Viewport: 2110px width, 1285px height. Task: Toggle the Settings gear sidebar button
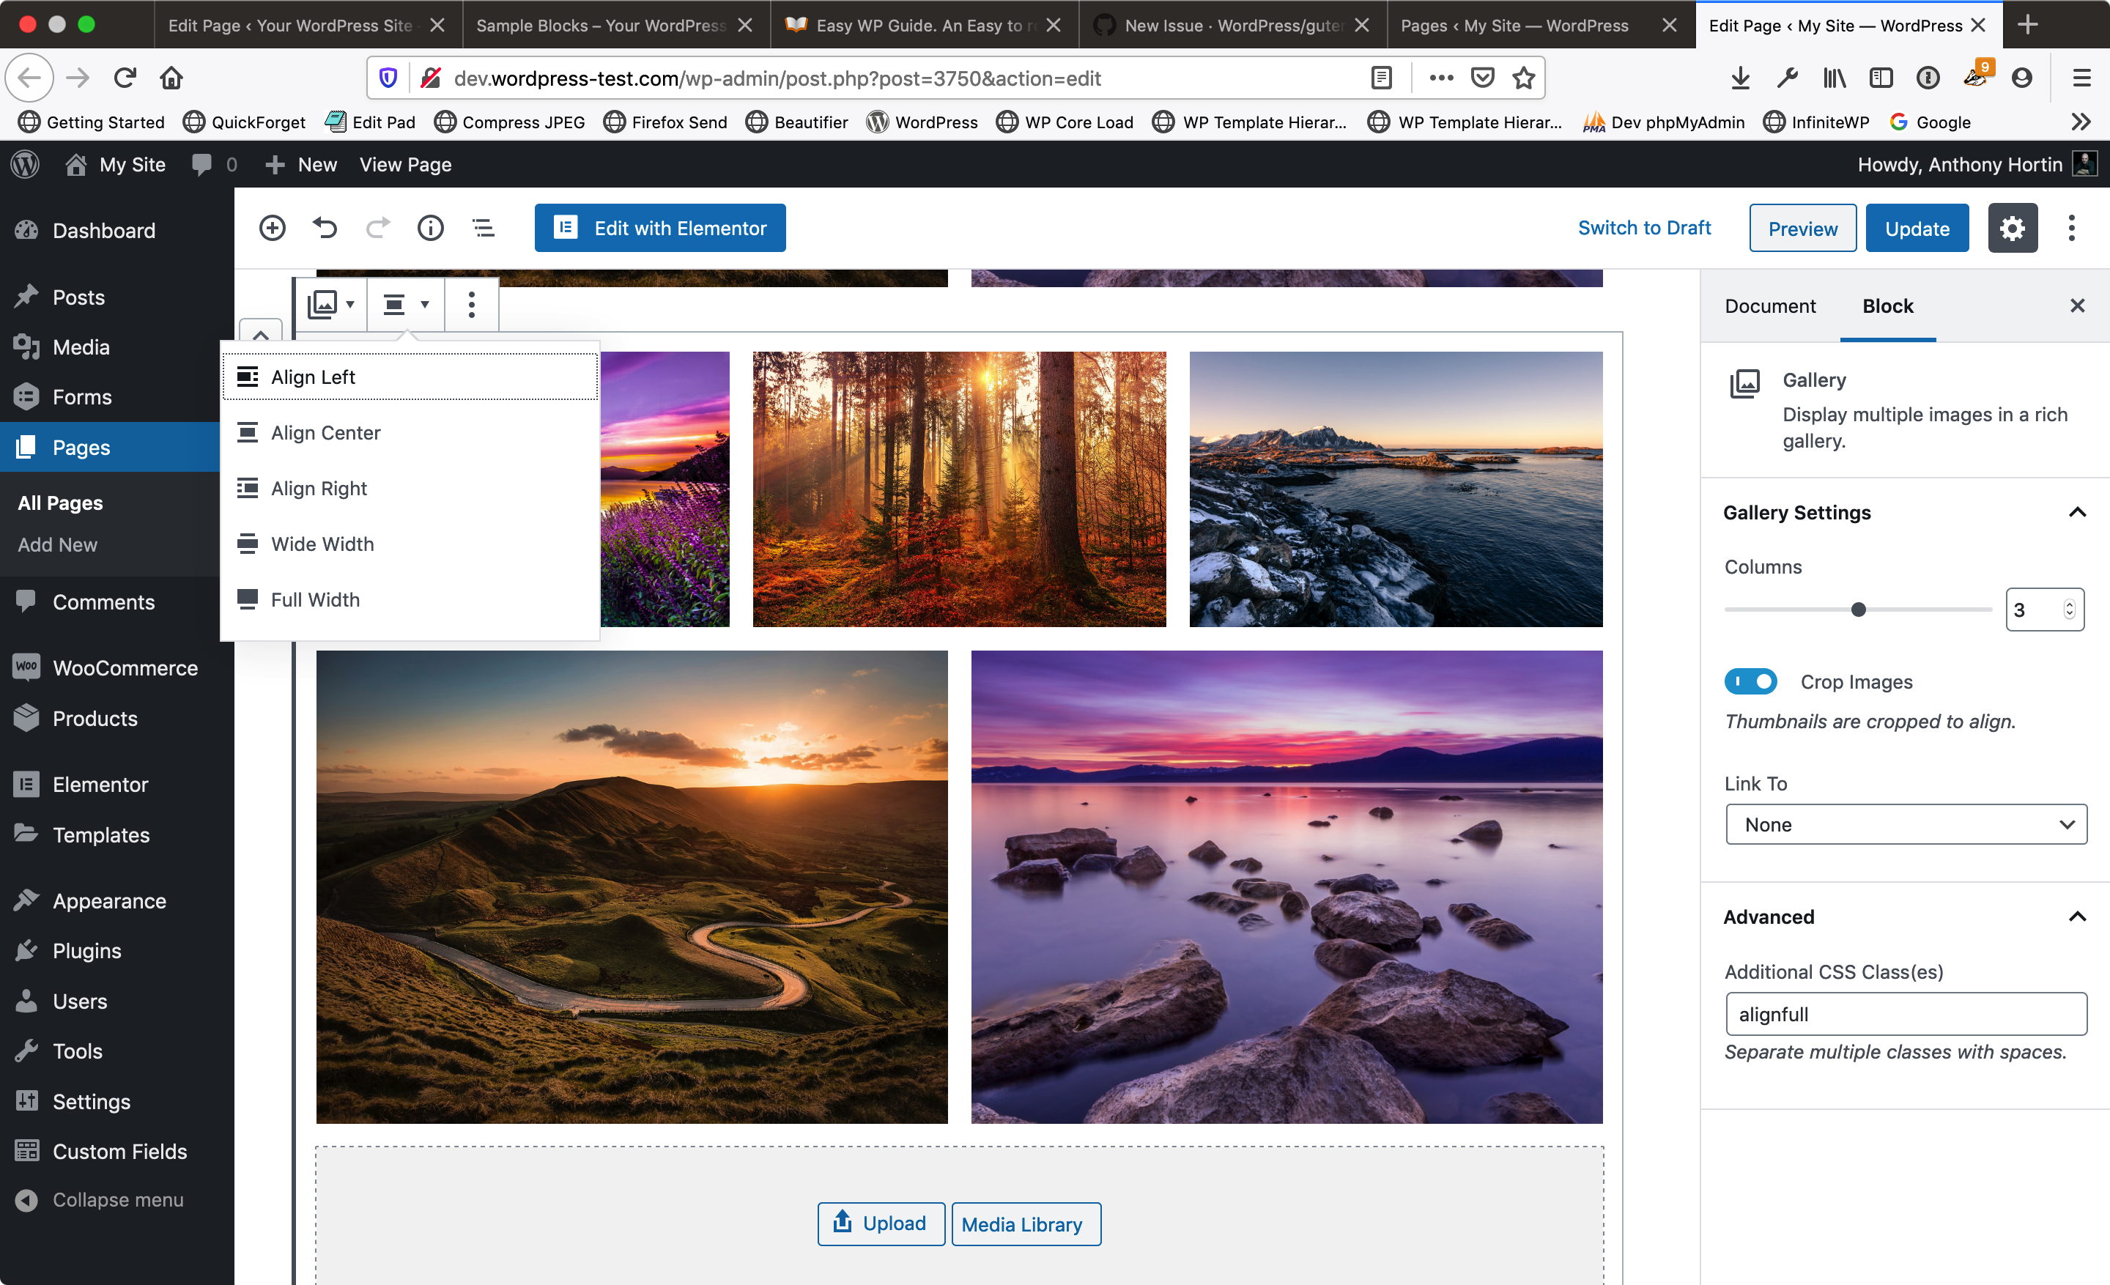click(2013, 228)
